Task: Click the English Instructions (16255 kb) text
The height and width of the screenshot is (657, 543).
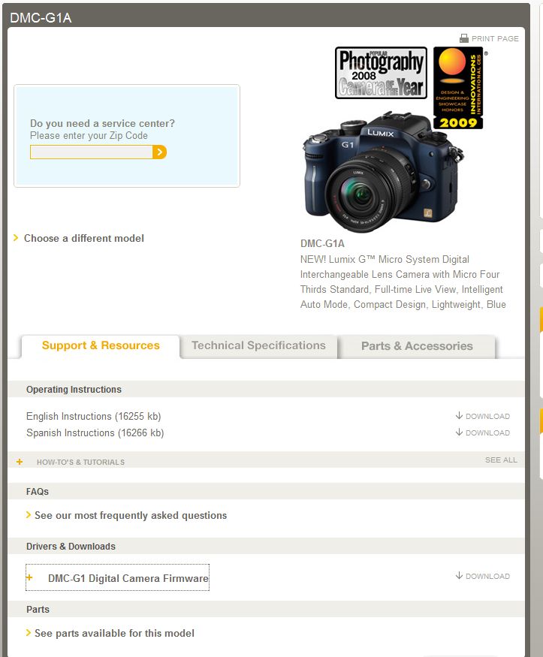Action: pyautogui.click(x=93, y=416)
